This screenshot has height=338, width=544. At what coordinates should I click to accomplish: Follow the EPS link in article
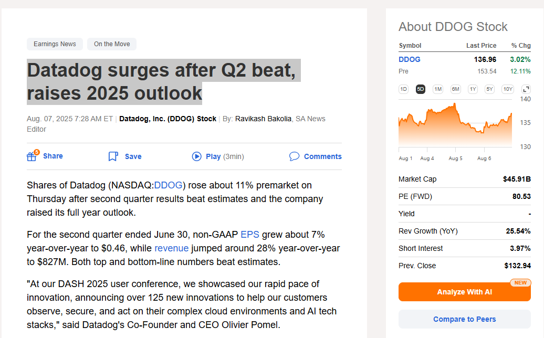click(x=250, y=235)
